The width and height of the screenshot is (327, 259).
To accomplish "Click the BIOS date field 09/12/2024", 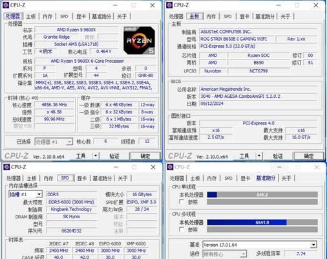I will tap(258, 104).
